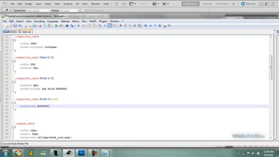This screenshot has height=157, width=279.
Task: Click the 'border-collapse: collapse;' code line
Action: [39, 47]
